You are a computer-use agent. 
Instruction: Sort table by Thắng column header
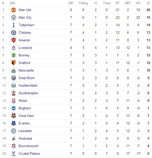[x=83, y=3]
